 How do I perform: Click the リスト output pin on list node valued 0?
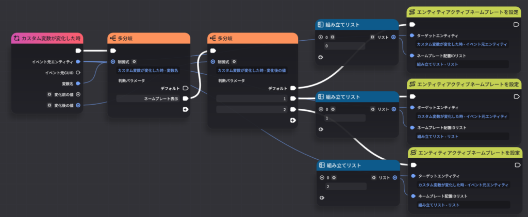point(393,37)
